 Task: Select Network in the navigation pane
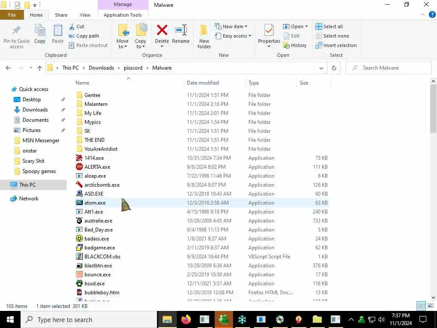pyautogui.click(x=29, y=199)
